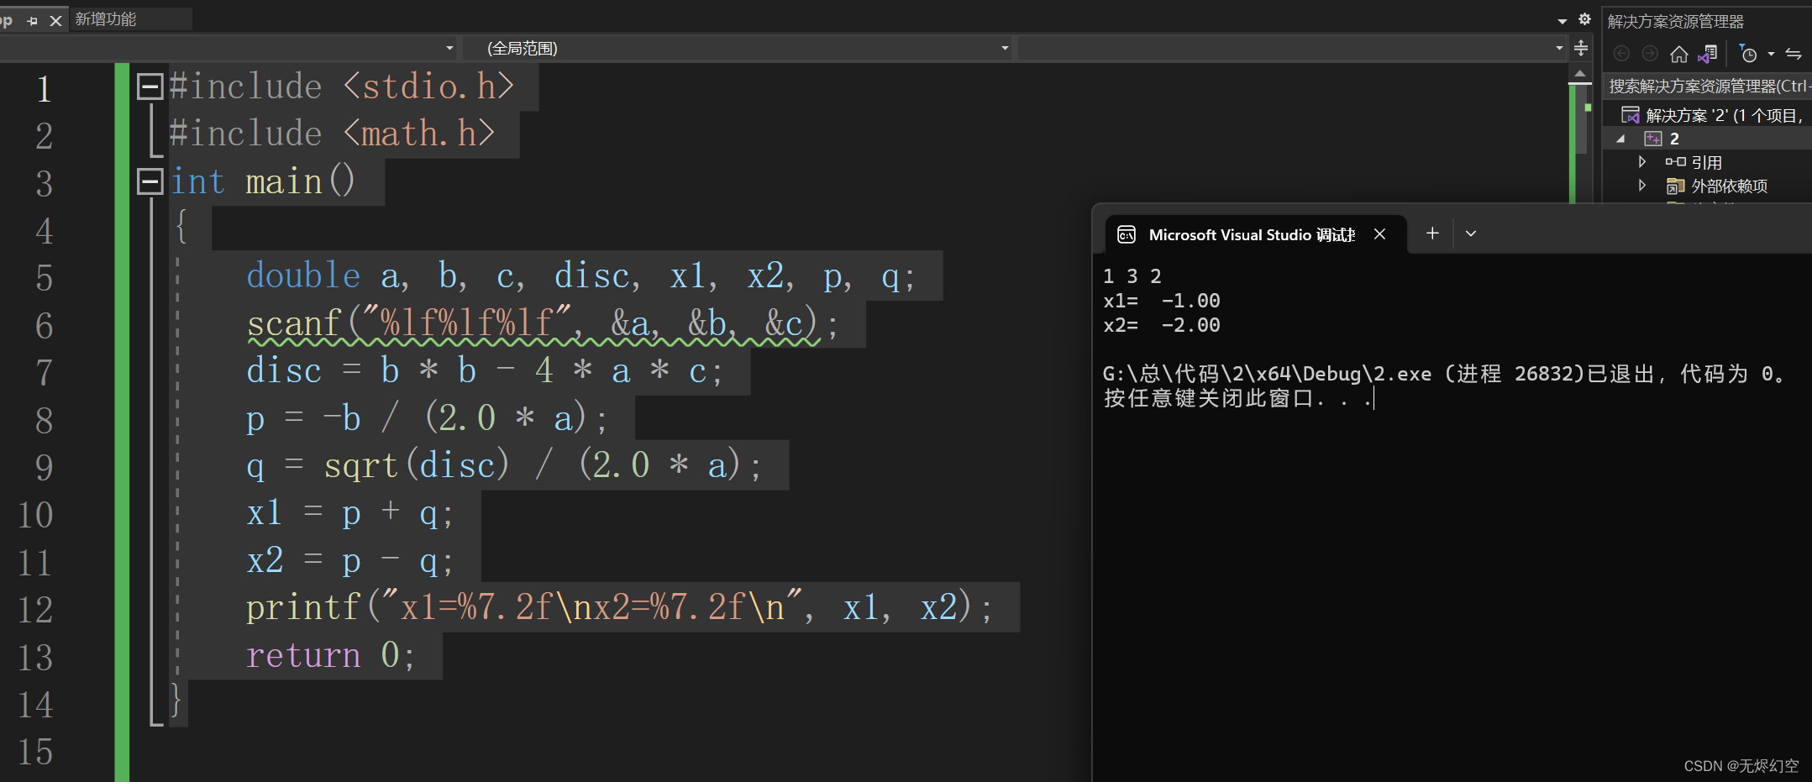Select project 2 in Solution Explorer
Screen dimensions: 1812x782
(1674, 139)
